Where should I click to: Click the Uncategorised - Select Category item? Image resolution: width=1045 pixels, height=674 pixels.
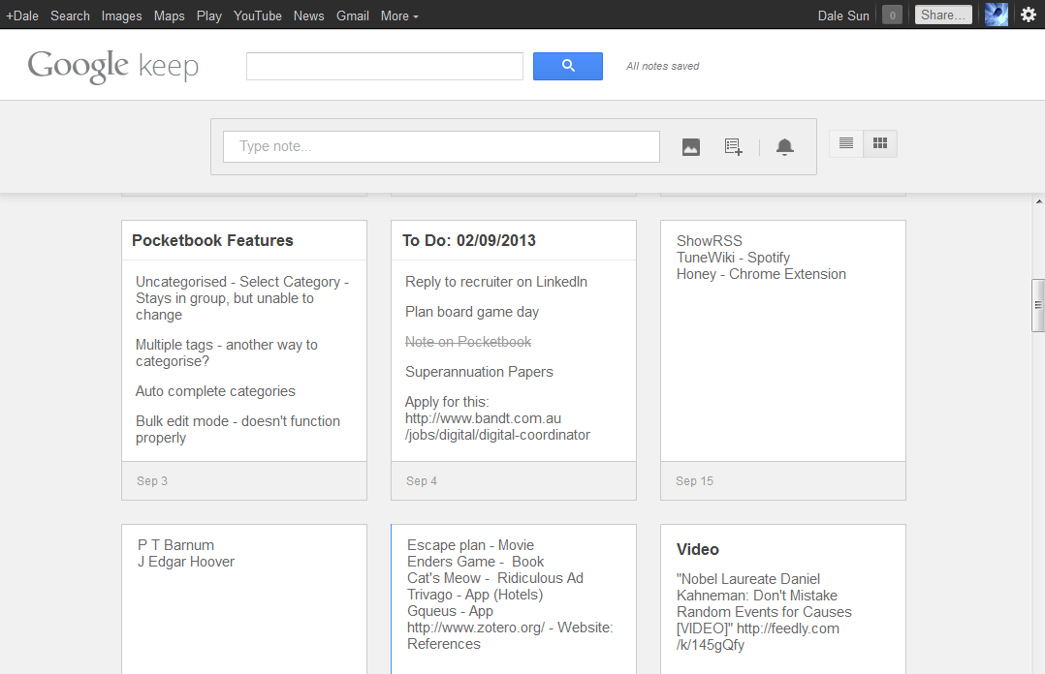[x=242, y=298]
